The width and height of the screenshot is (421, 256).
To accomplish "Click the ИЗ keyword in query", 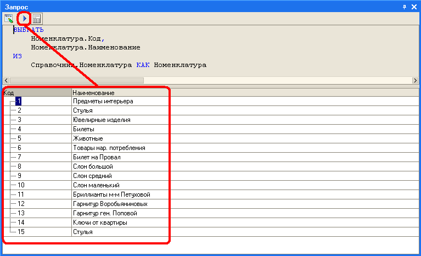I will (x=18, y=56).
